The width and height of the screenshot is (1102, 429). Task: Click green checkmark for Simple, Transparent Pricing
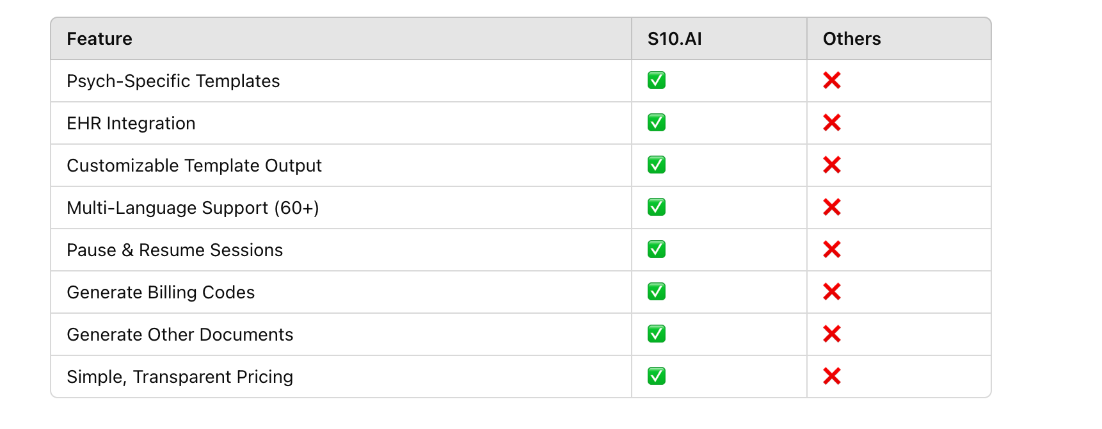pyautogui.click(x=657, y=376)
